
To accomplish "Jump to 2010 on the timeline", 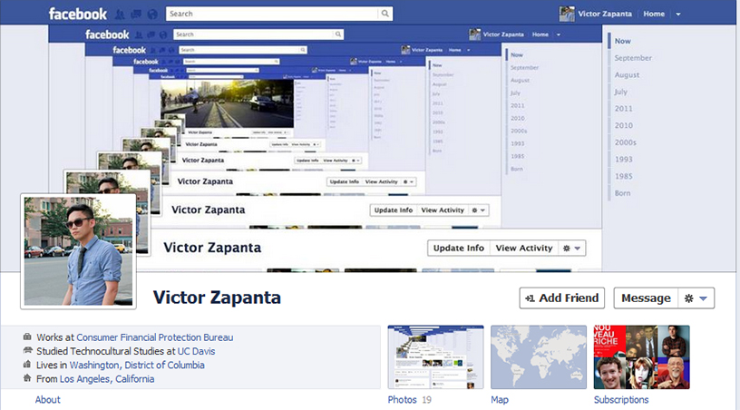I will tap(623, 125).
